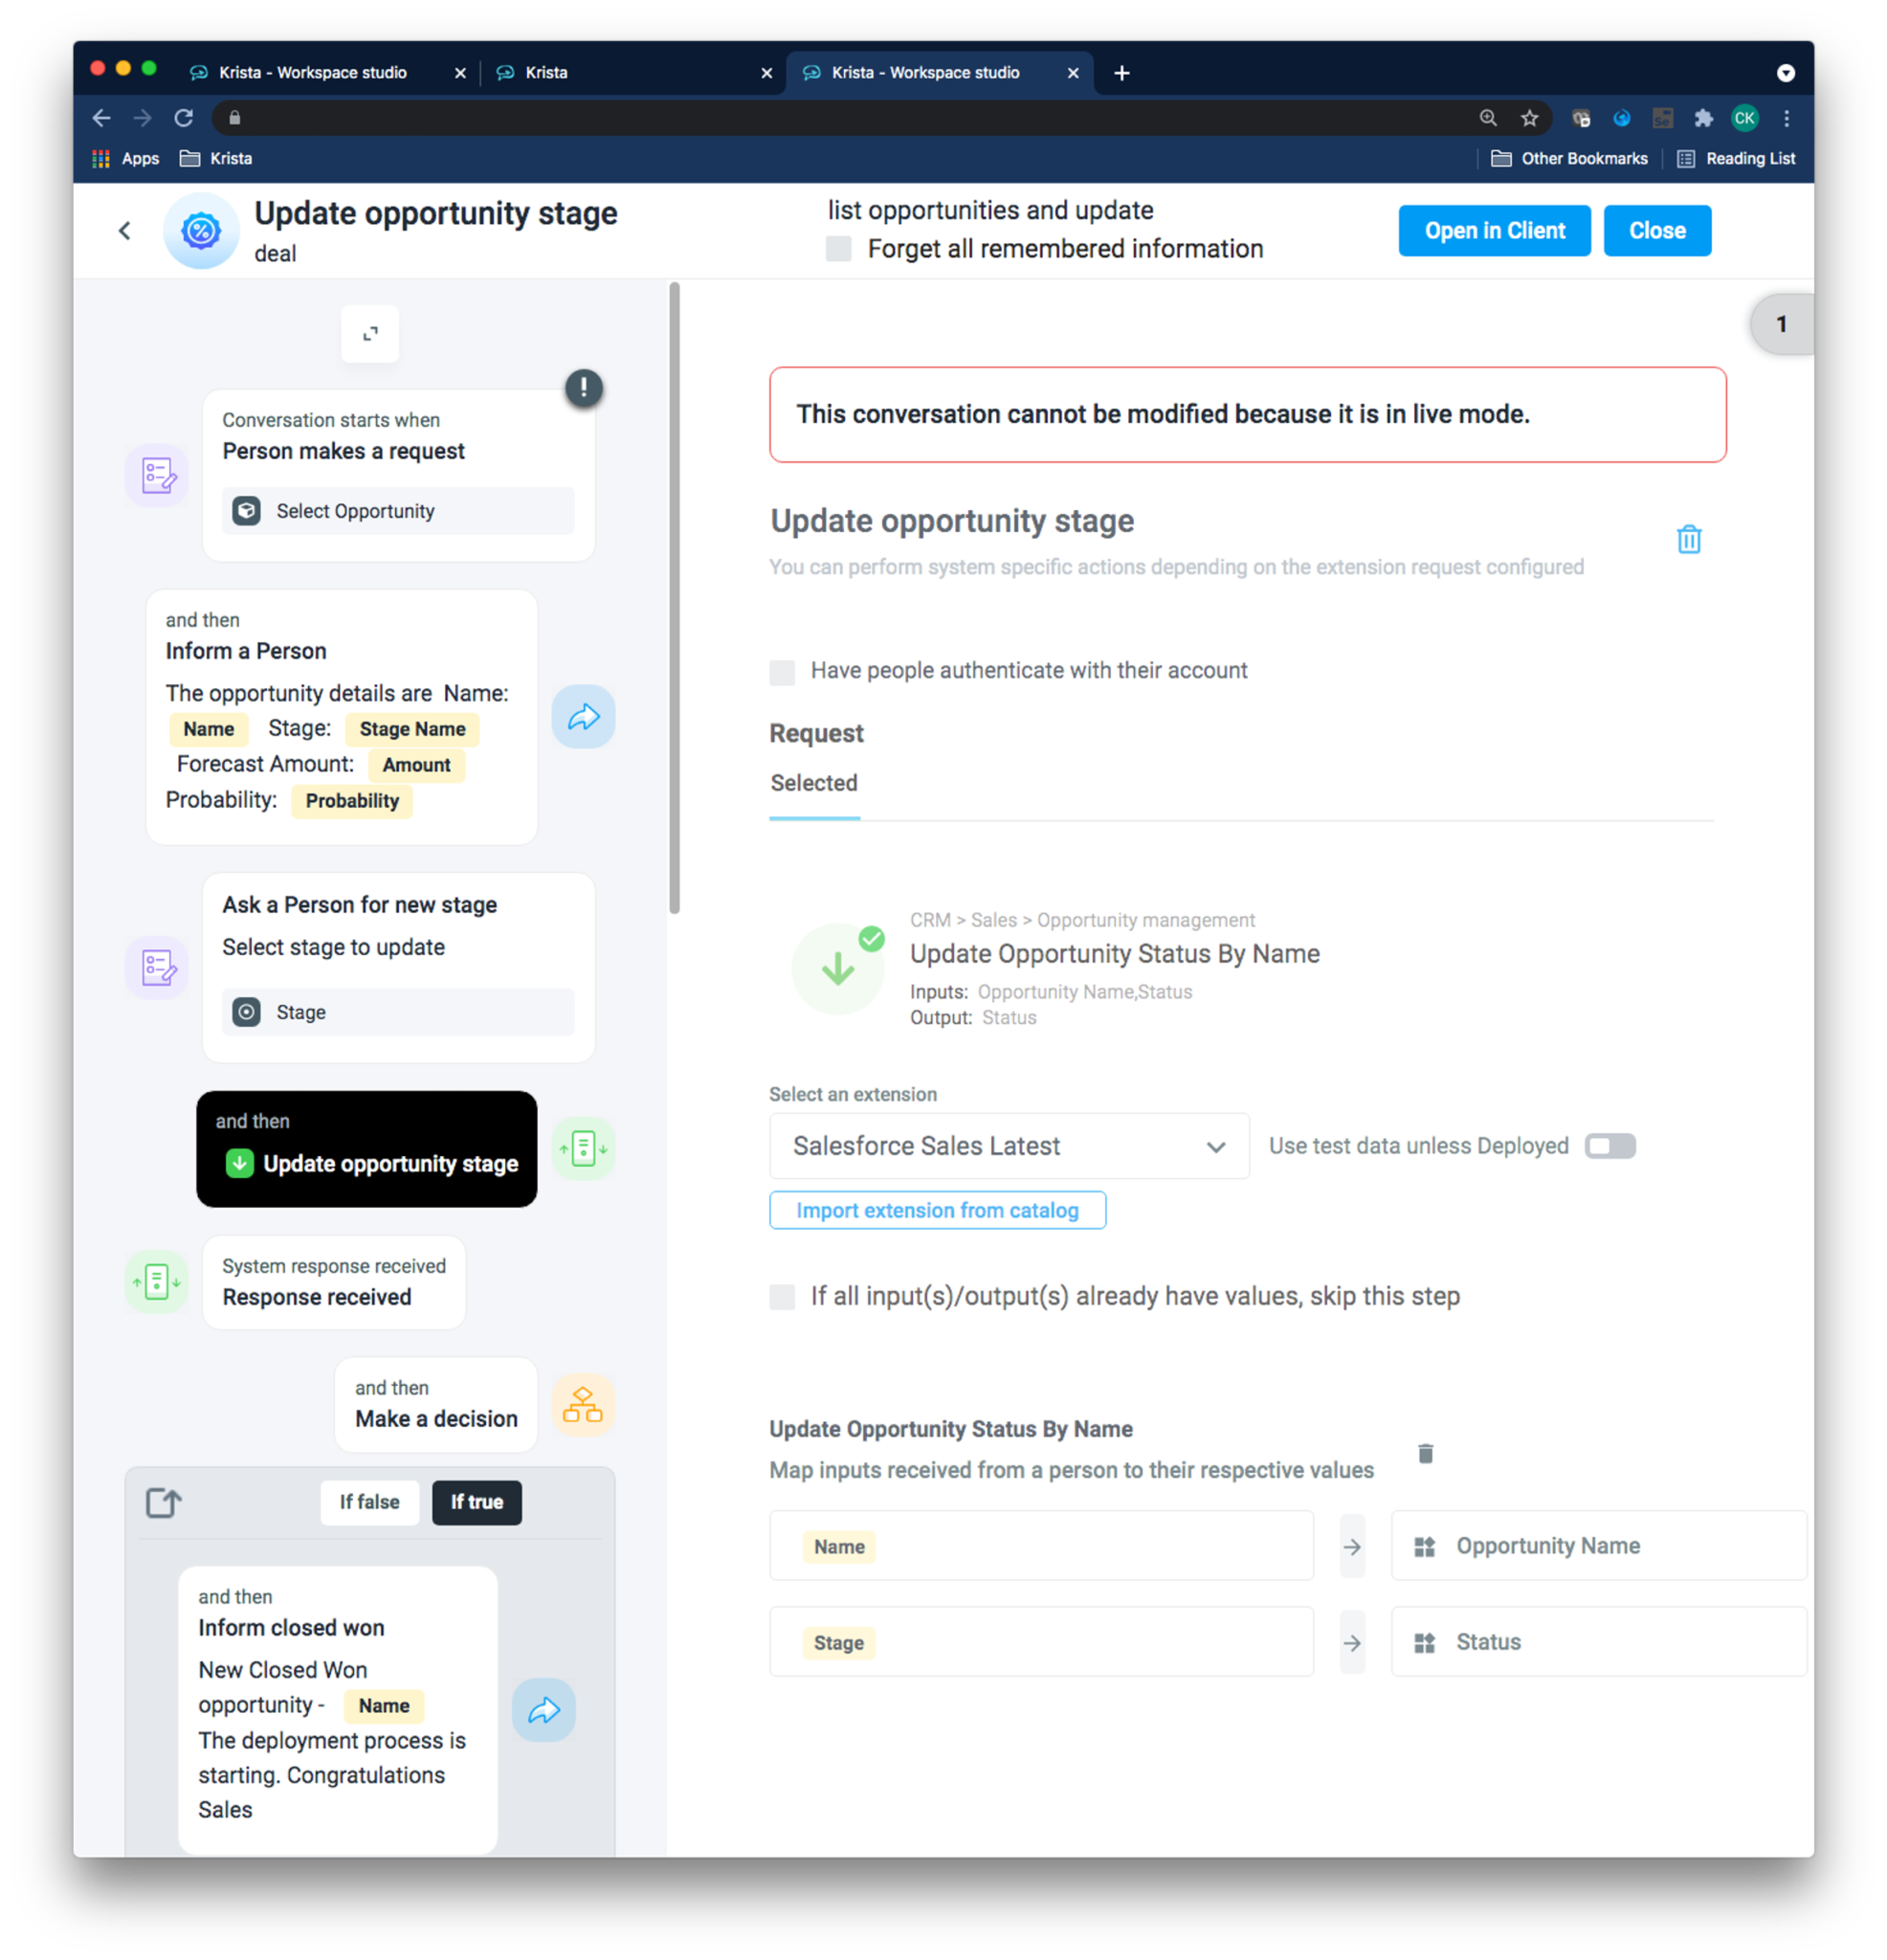This screenshot has height=1960, width=1887.
Task: Click the delete trash icon for Update opportunity stage
Action: [1689, 539]
